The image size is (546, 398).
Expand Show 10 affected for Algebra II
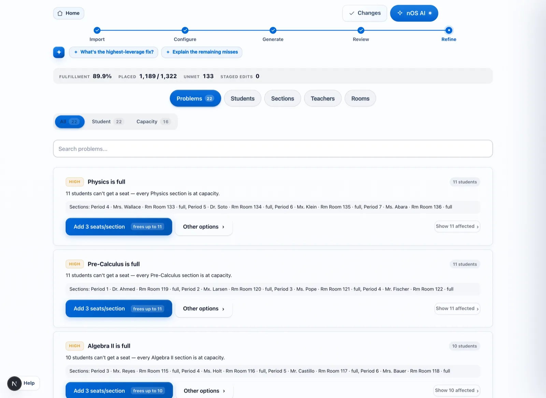tap(457, 390)
